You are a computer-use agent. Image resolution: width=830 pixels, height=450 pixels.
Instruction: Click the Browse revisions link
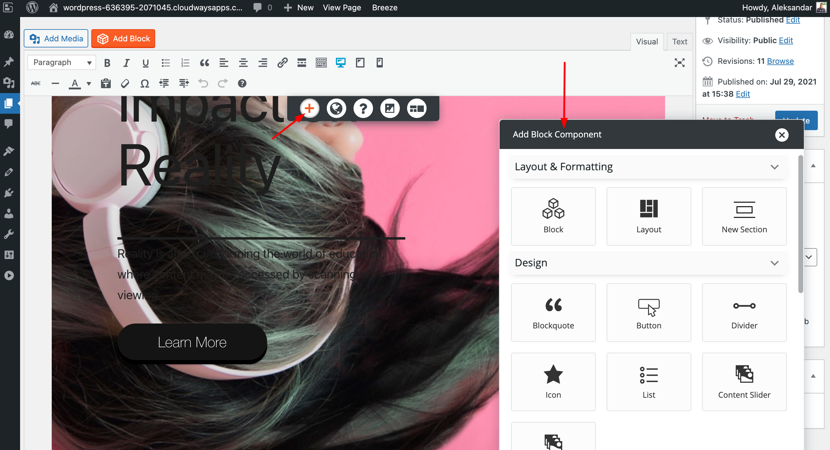coord(780,61)
